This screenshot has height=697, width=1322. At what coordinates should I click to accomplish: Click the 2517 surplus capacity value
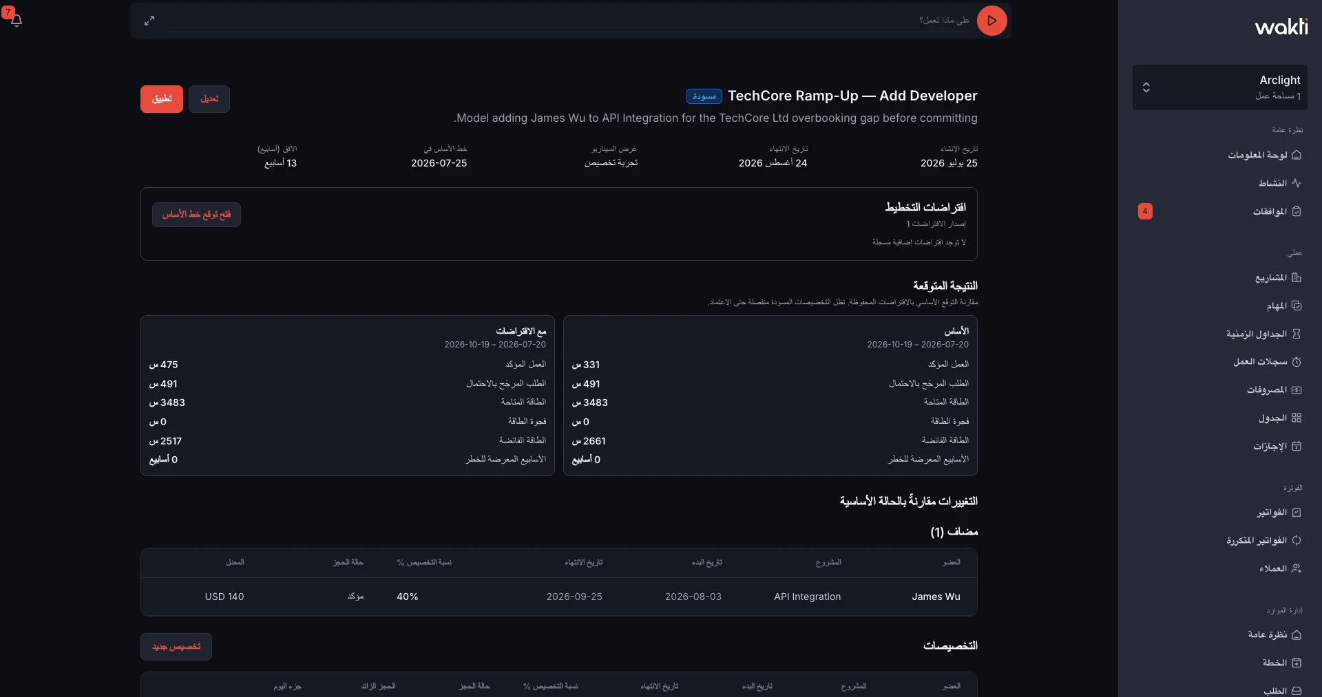(166, 441)
